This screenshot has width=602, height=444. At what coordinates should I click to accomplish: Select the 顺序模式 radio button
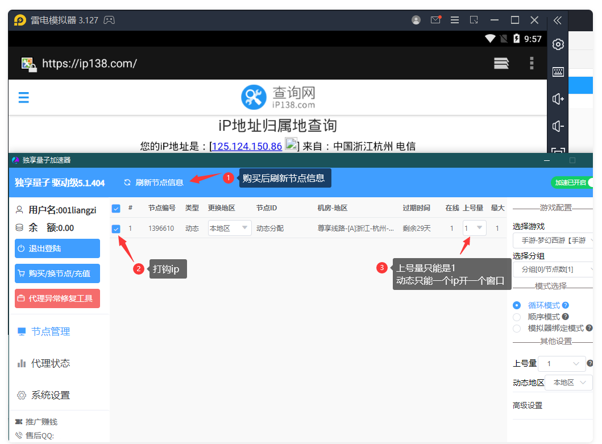click(x=517, y=317)
